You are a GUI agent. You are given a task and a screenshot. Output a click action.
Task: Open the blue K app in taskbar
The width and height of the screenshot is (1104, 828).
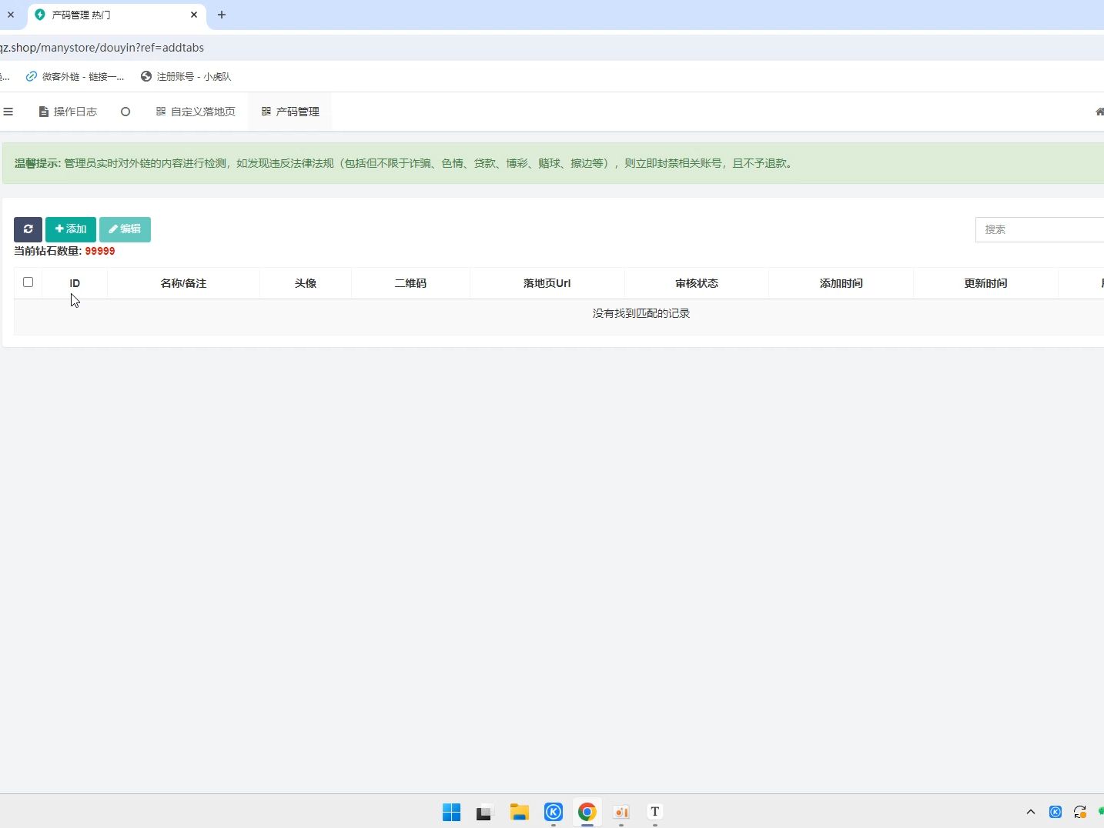(554, 812)
